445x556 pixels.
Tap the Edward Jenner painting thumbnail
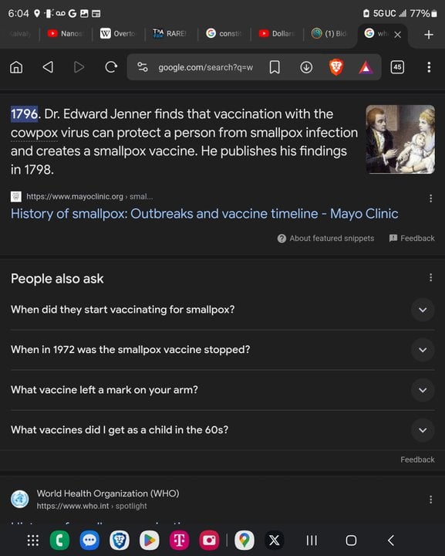point(400,139)
